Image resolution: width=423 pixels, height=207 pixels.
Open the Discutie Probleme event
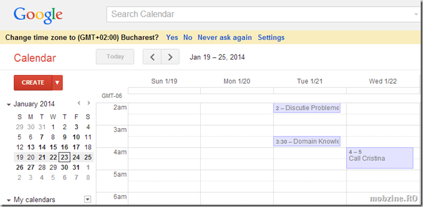[307, 108]
